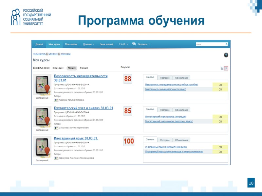The height and width of the screenshot is (196, 262).
Task: Follow the Пользователь breadcrumb link
Action: [x=39, y=54]
